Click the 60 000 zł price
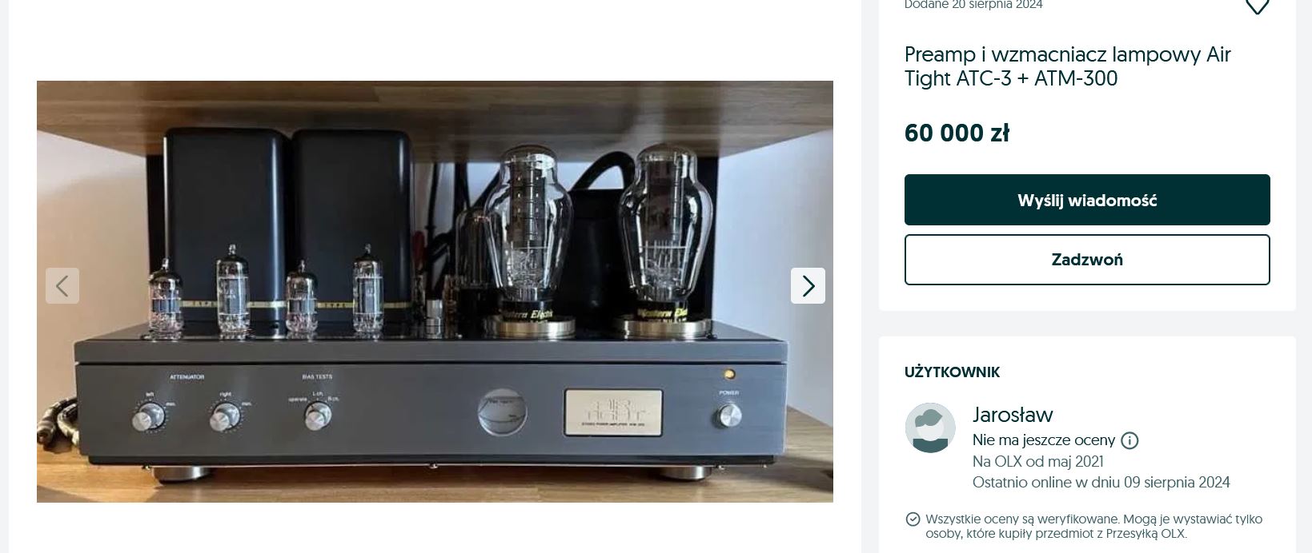Viewport: 1312px width, 553px height. [x=957, y=133]
